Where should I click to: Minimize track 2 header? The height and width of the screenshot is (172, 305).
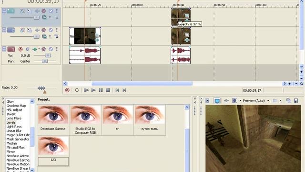click(x=4, y=30)
